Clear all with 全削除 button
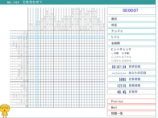The image size is (158, 118). coord(131,43)
